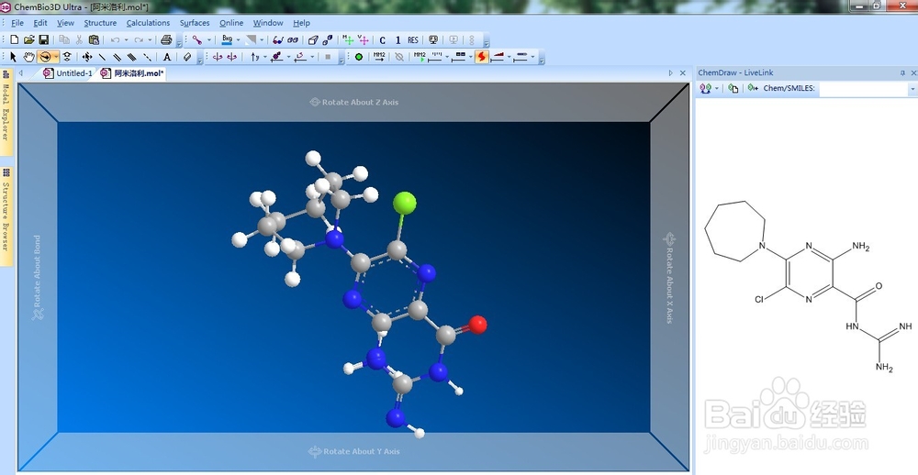Toggle residue labels (RES) display
This screenshot has height=475, width=918.
[x=413, y=39]
